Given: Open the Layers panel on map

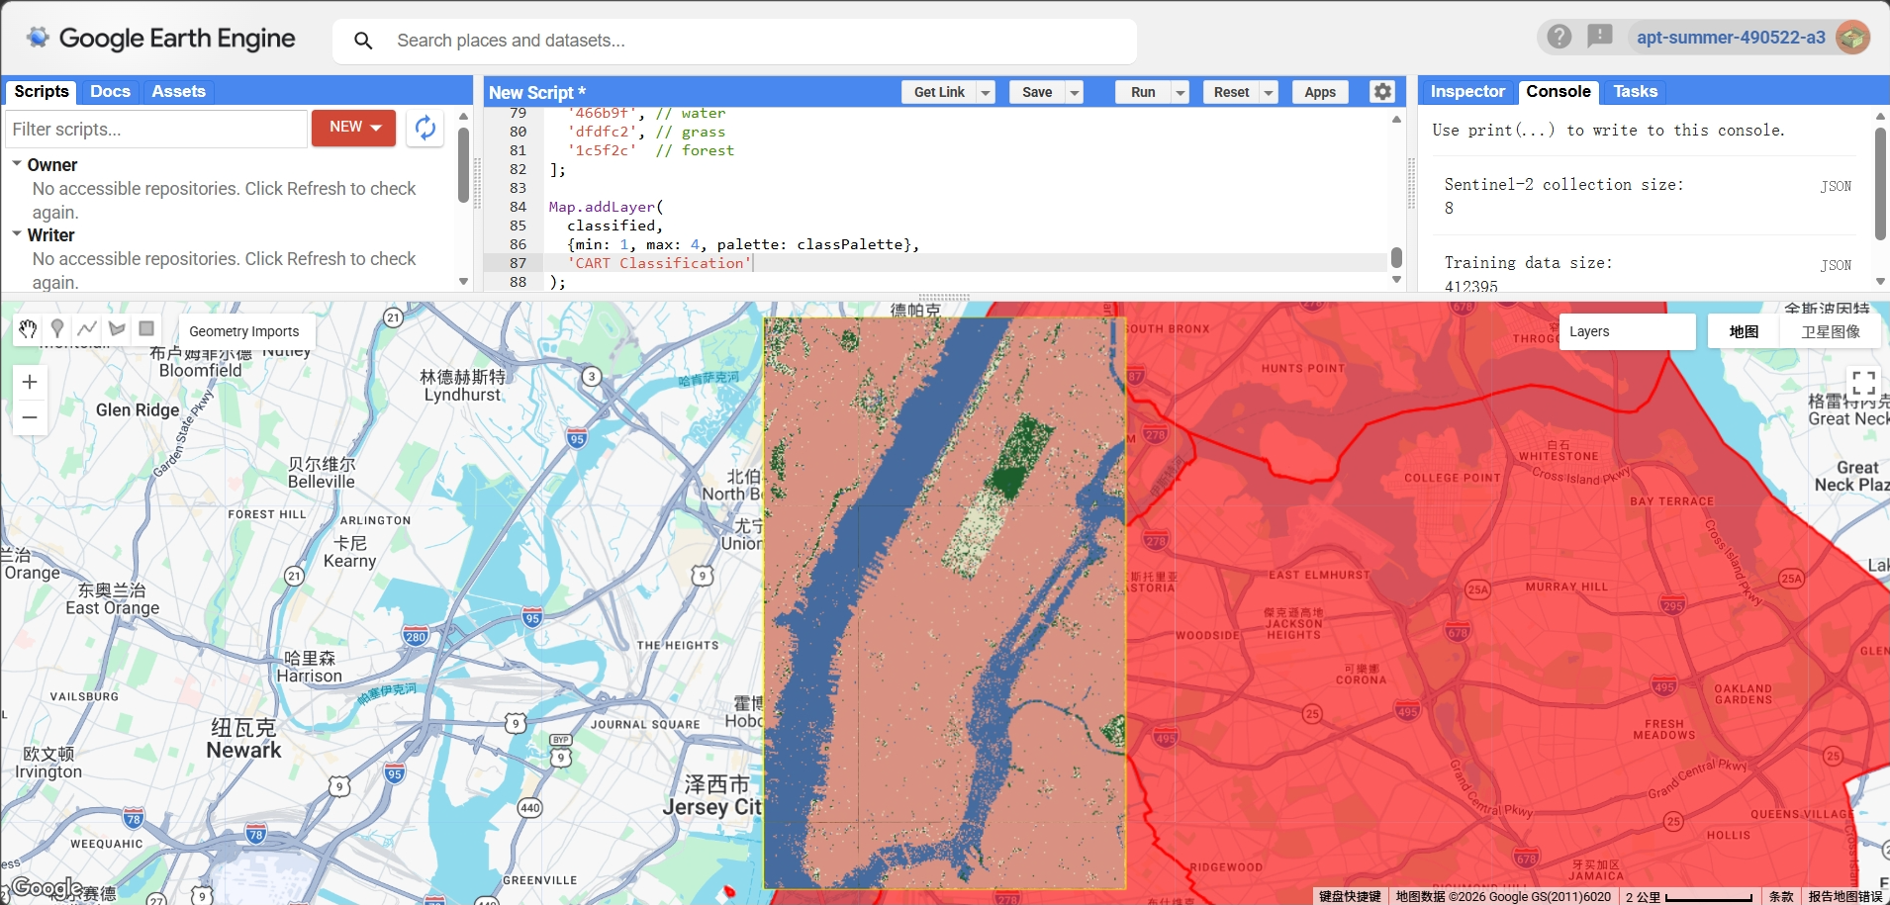Looking at the screenshot, I should [x=1627, y=332].
